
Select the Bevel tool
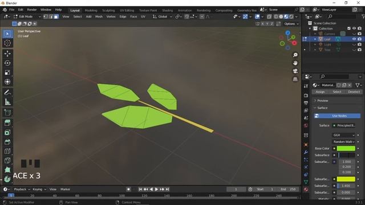click(x=7, y=142)
